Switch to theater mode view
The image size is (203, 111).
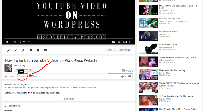(125, 42)
